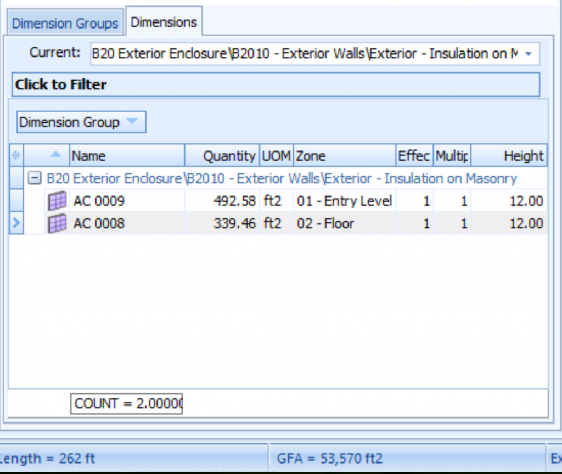The height and width of the screenshot is (474, 562).
Task: Click the Height 12.00 cell for AC 0008
Action: coord(509,223)
